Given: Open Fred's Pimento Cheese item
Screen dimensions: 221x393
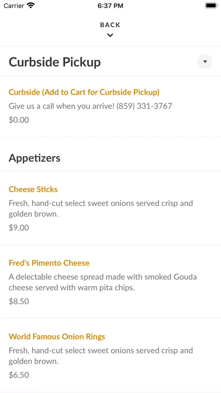Looking at the screenshot, I should click(49, 263).
